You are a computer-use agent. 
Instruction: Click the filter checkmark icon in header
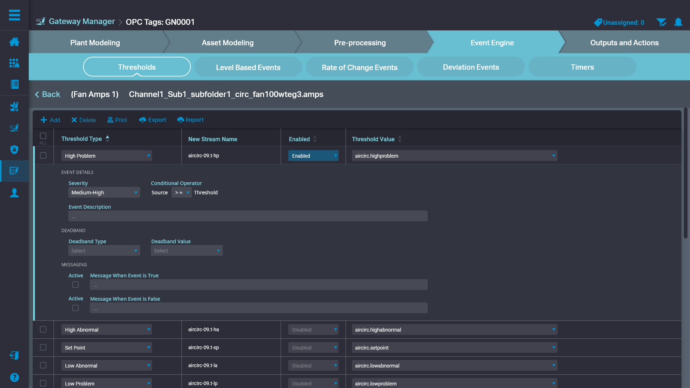coord(661,22)
